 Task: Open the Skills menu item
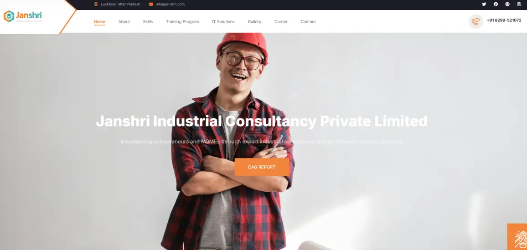[148, 21]
